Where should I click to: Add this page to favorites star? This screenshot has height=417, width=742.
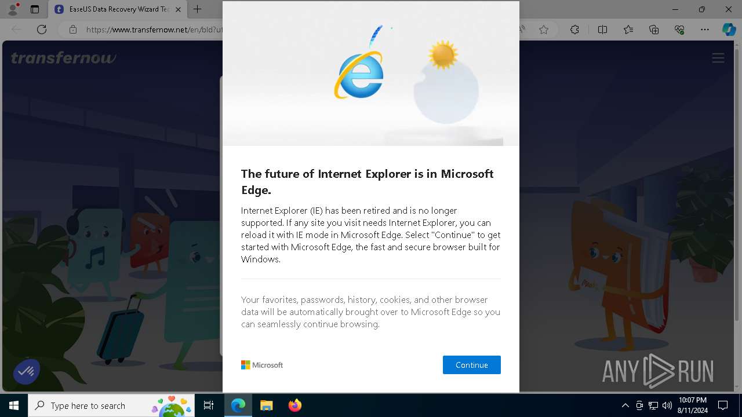tap(544, 30)
